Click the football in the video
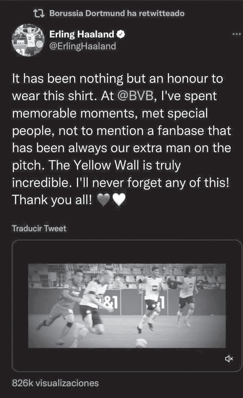The height and width of the screenshot is (398, 243). tap(141, 342)
